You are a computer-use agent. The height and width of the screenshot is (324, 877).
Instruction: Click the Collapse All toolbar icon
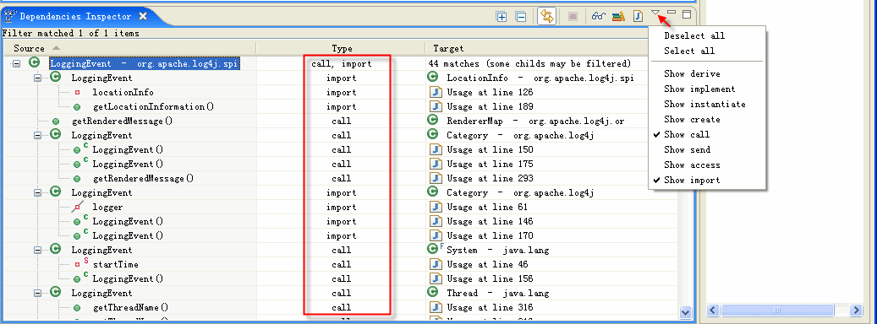[520, 17]
